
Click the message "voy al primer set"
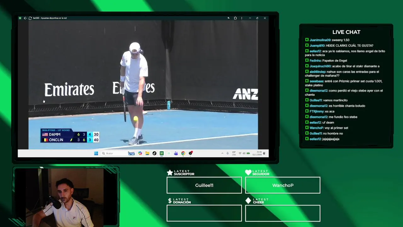(336, 128)
